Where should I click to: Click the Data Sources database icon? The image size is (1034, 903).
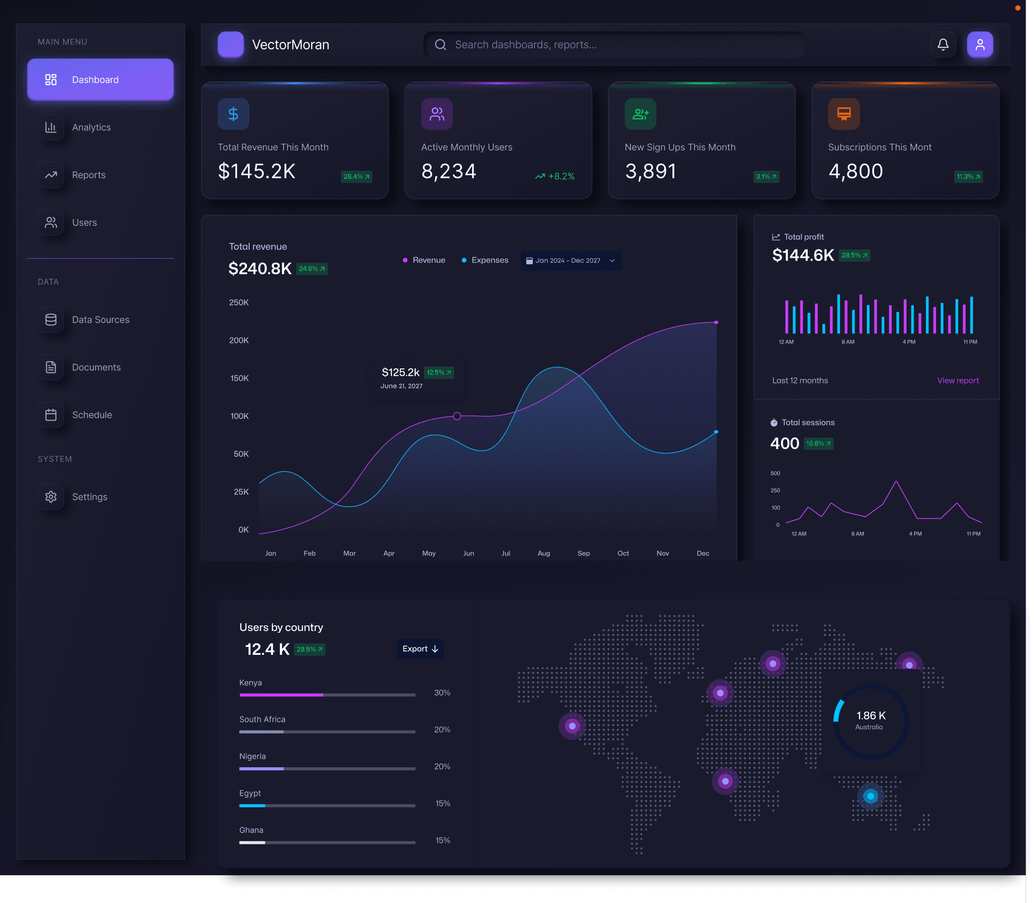[x=51, y=320]
